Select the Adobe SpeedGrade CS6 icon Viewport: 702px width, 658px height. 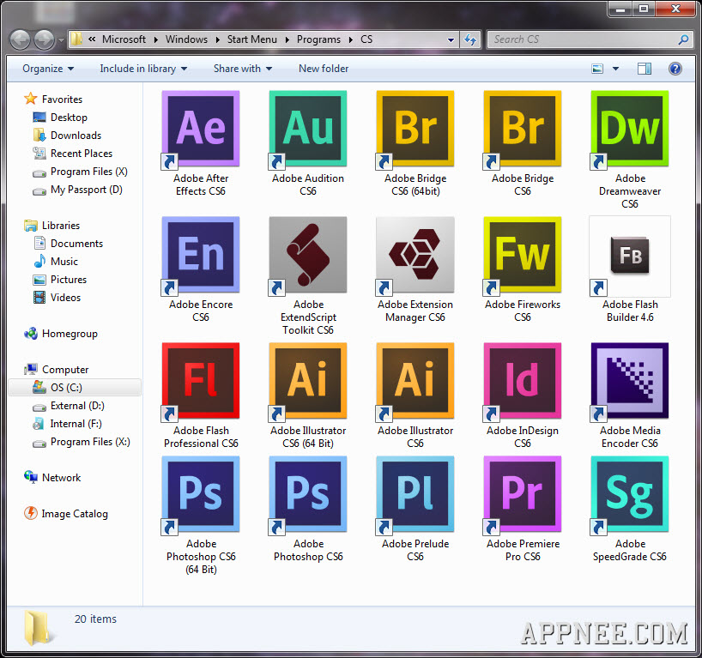(629, 494)
